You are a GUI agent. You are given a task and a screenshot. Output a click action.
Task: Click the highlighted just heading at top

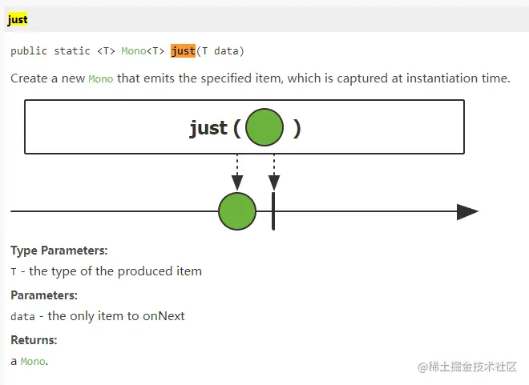point(18,19)
